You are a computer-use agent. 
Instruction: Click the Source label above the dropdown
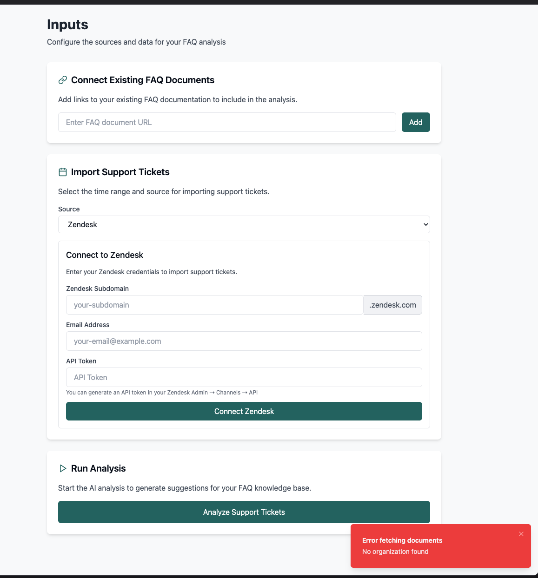[x=69, y=209]
